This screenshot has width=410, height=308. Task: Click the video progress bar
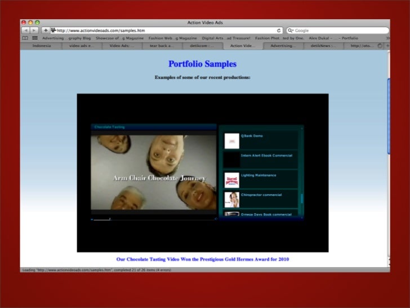click(154, 219)
